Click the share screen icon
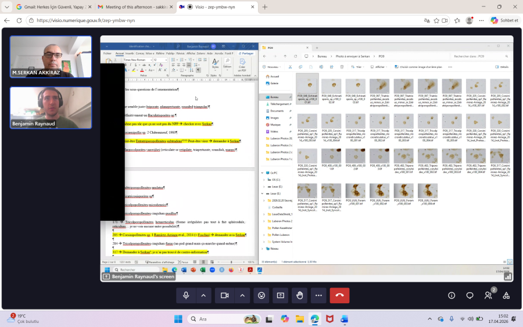This screenshot has width=523, height=327. coord(281,295)
